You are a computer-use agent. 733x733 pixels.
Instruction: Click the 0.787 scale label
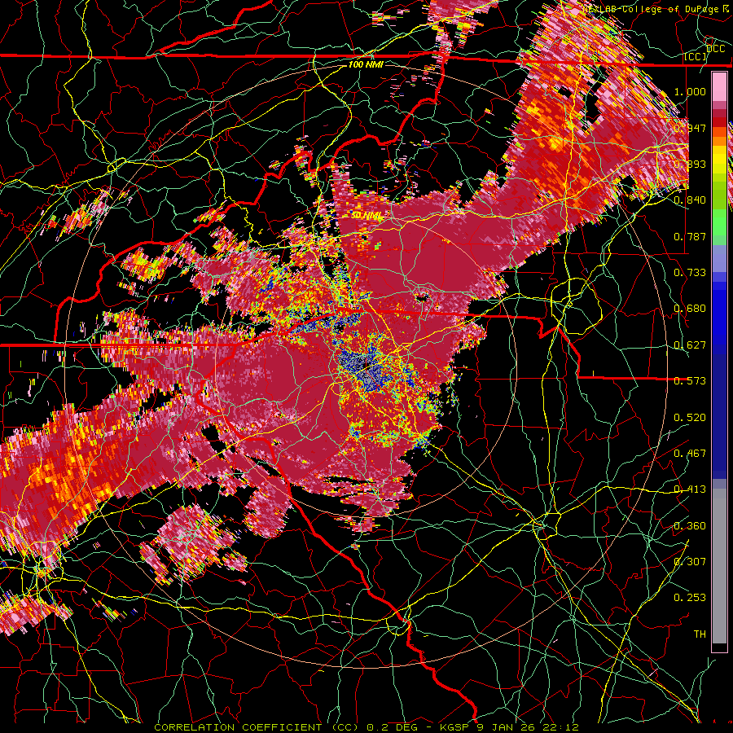click(690, 236)
